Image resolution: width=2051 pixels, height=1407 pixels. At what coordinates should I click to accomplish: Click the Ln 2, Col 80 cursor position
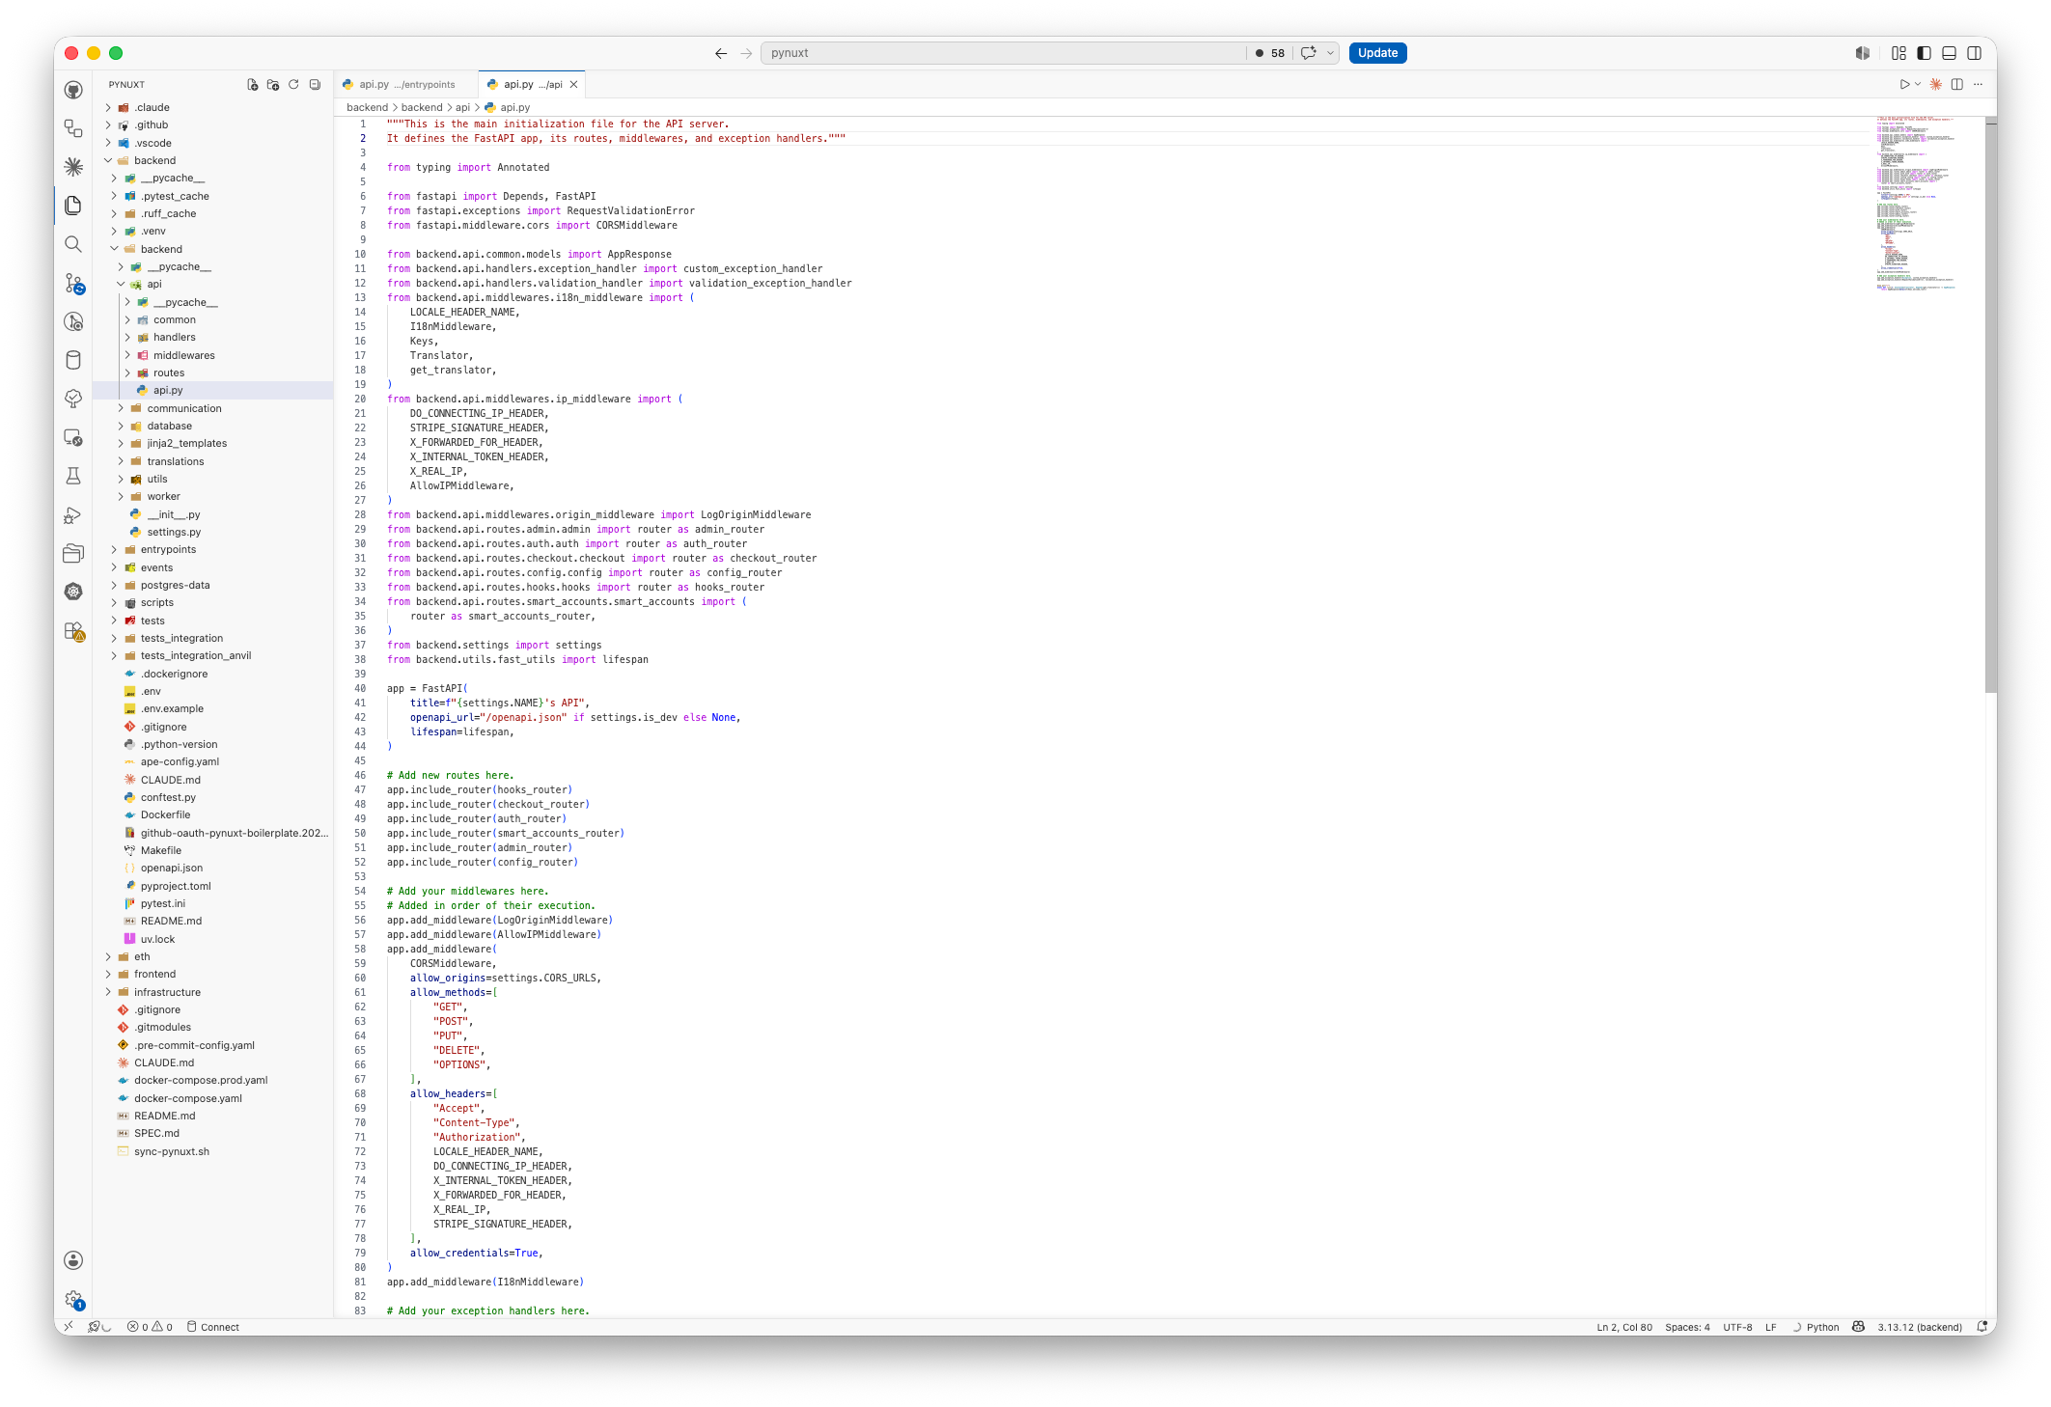pos(1623,1327)
